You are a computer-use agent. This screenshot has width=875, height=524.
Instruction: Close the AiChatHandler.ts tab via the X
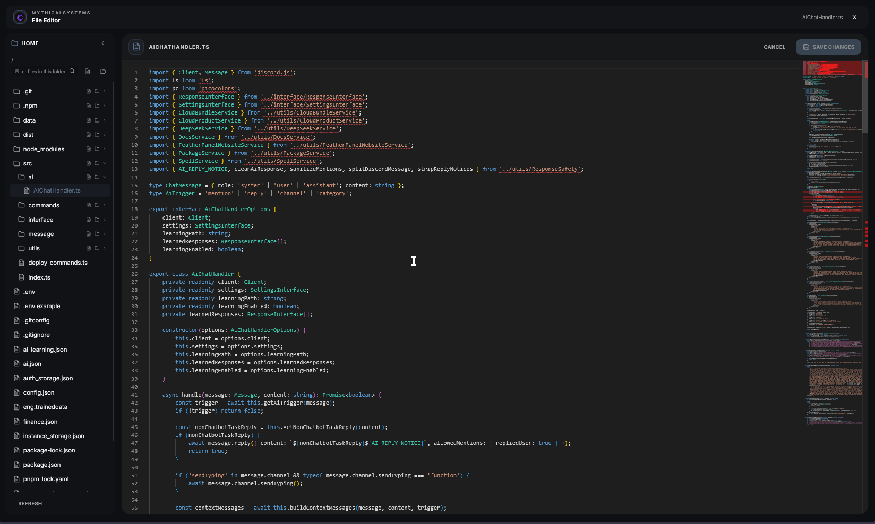tap(854, 18)
